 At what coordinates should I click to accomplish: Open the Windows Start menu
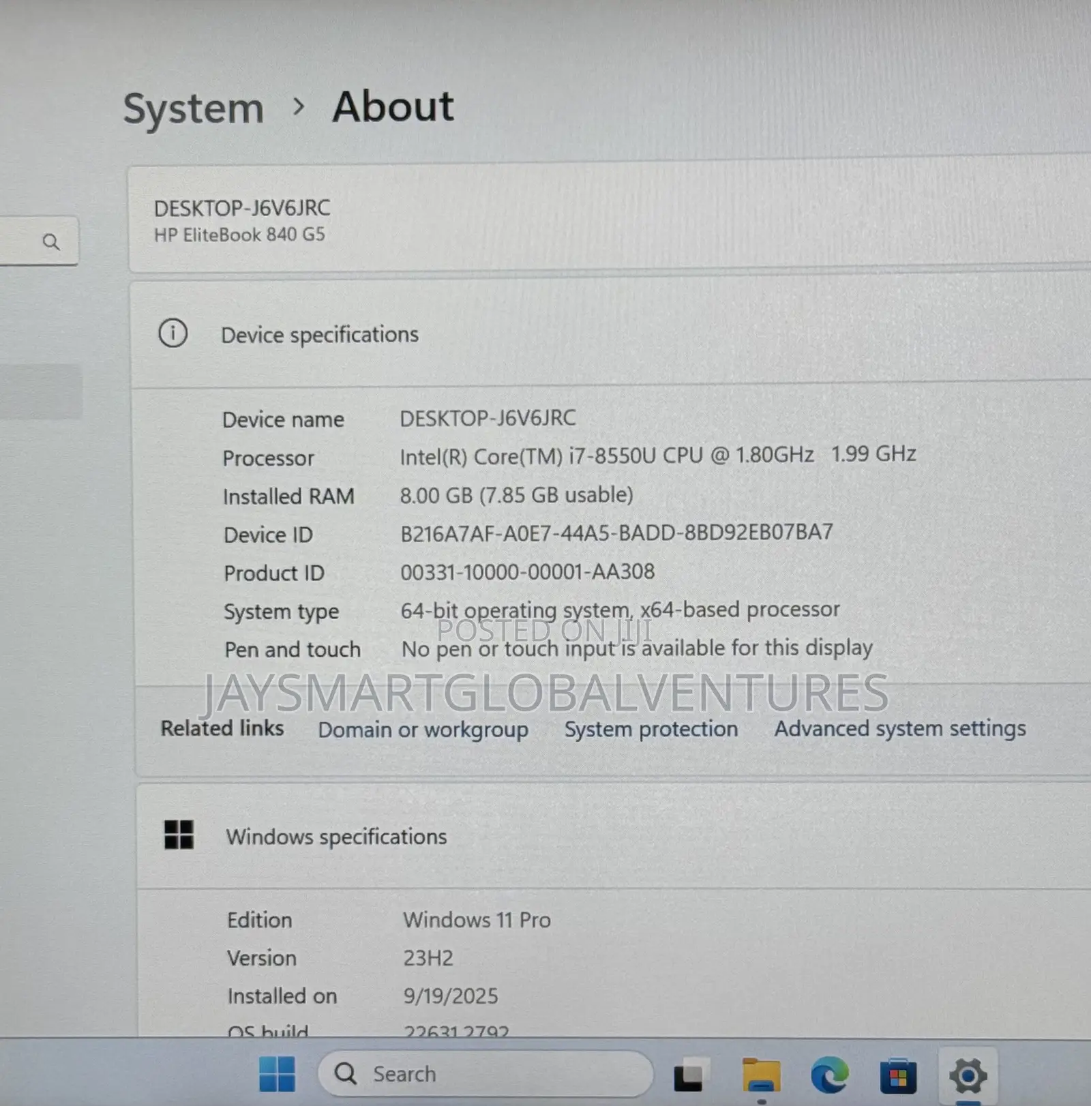[x=278, y=1074]
